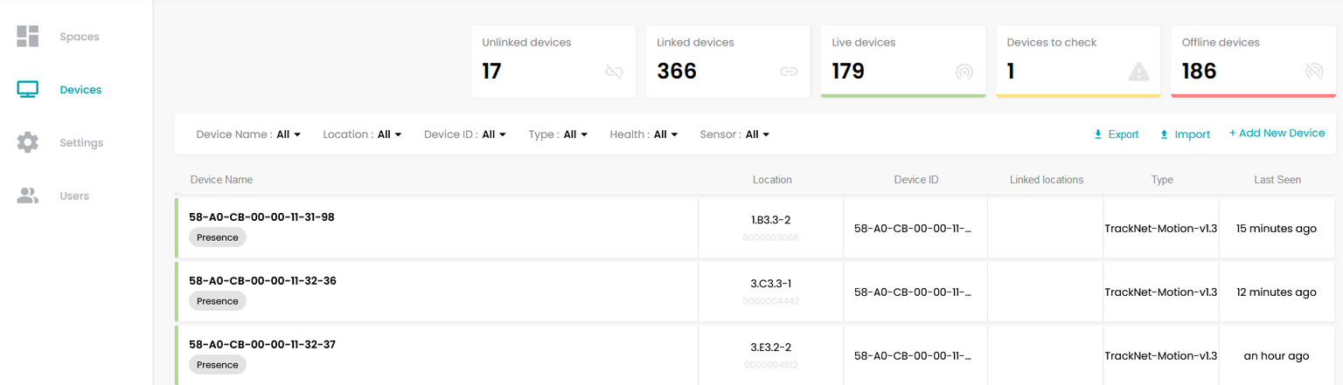Open the Settings gear icon
The height and width of the screenshot is (385, 1343).
(28, 142)
